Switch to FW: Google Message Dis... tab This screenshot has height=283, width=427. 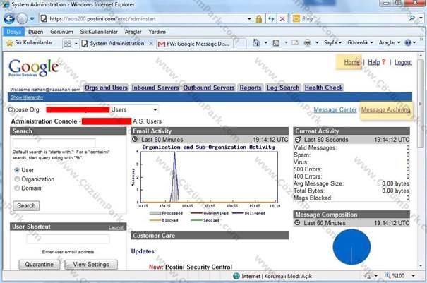point(194,44)
